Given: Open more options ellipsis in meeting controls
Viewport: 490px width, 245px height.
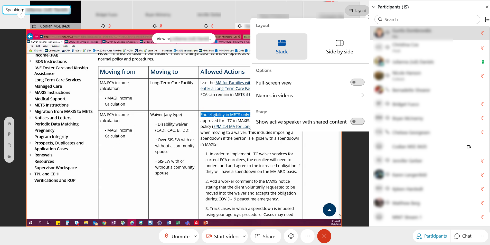Looking at the screenshot, I should click(x=307, y=236).
